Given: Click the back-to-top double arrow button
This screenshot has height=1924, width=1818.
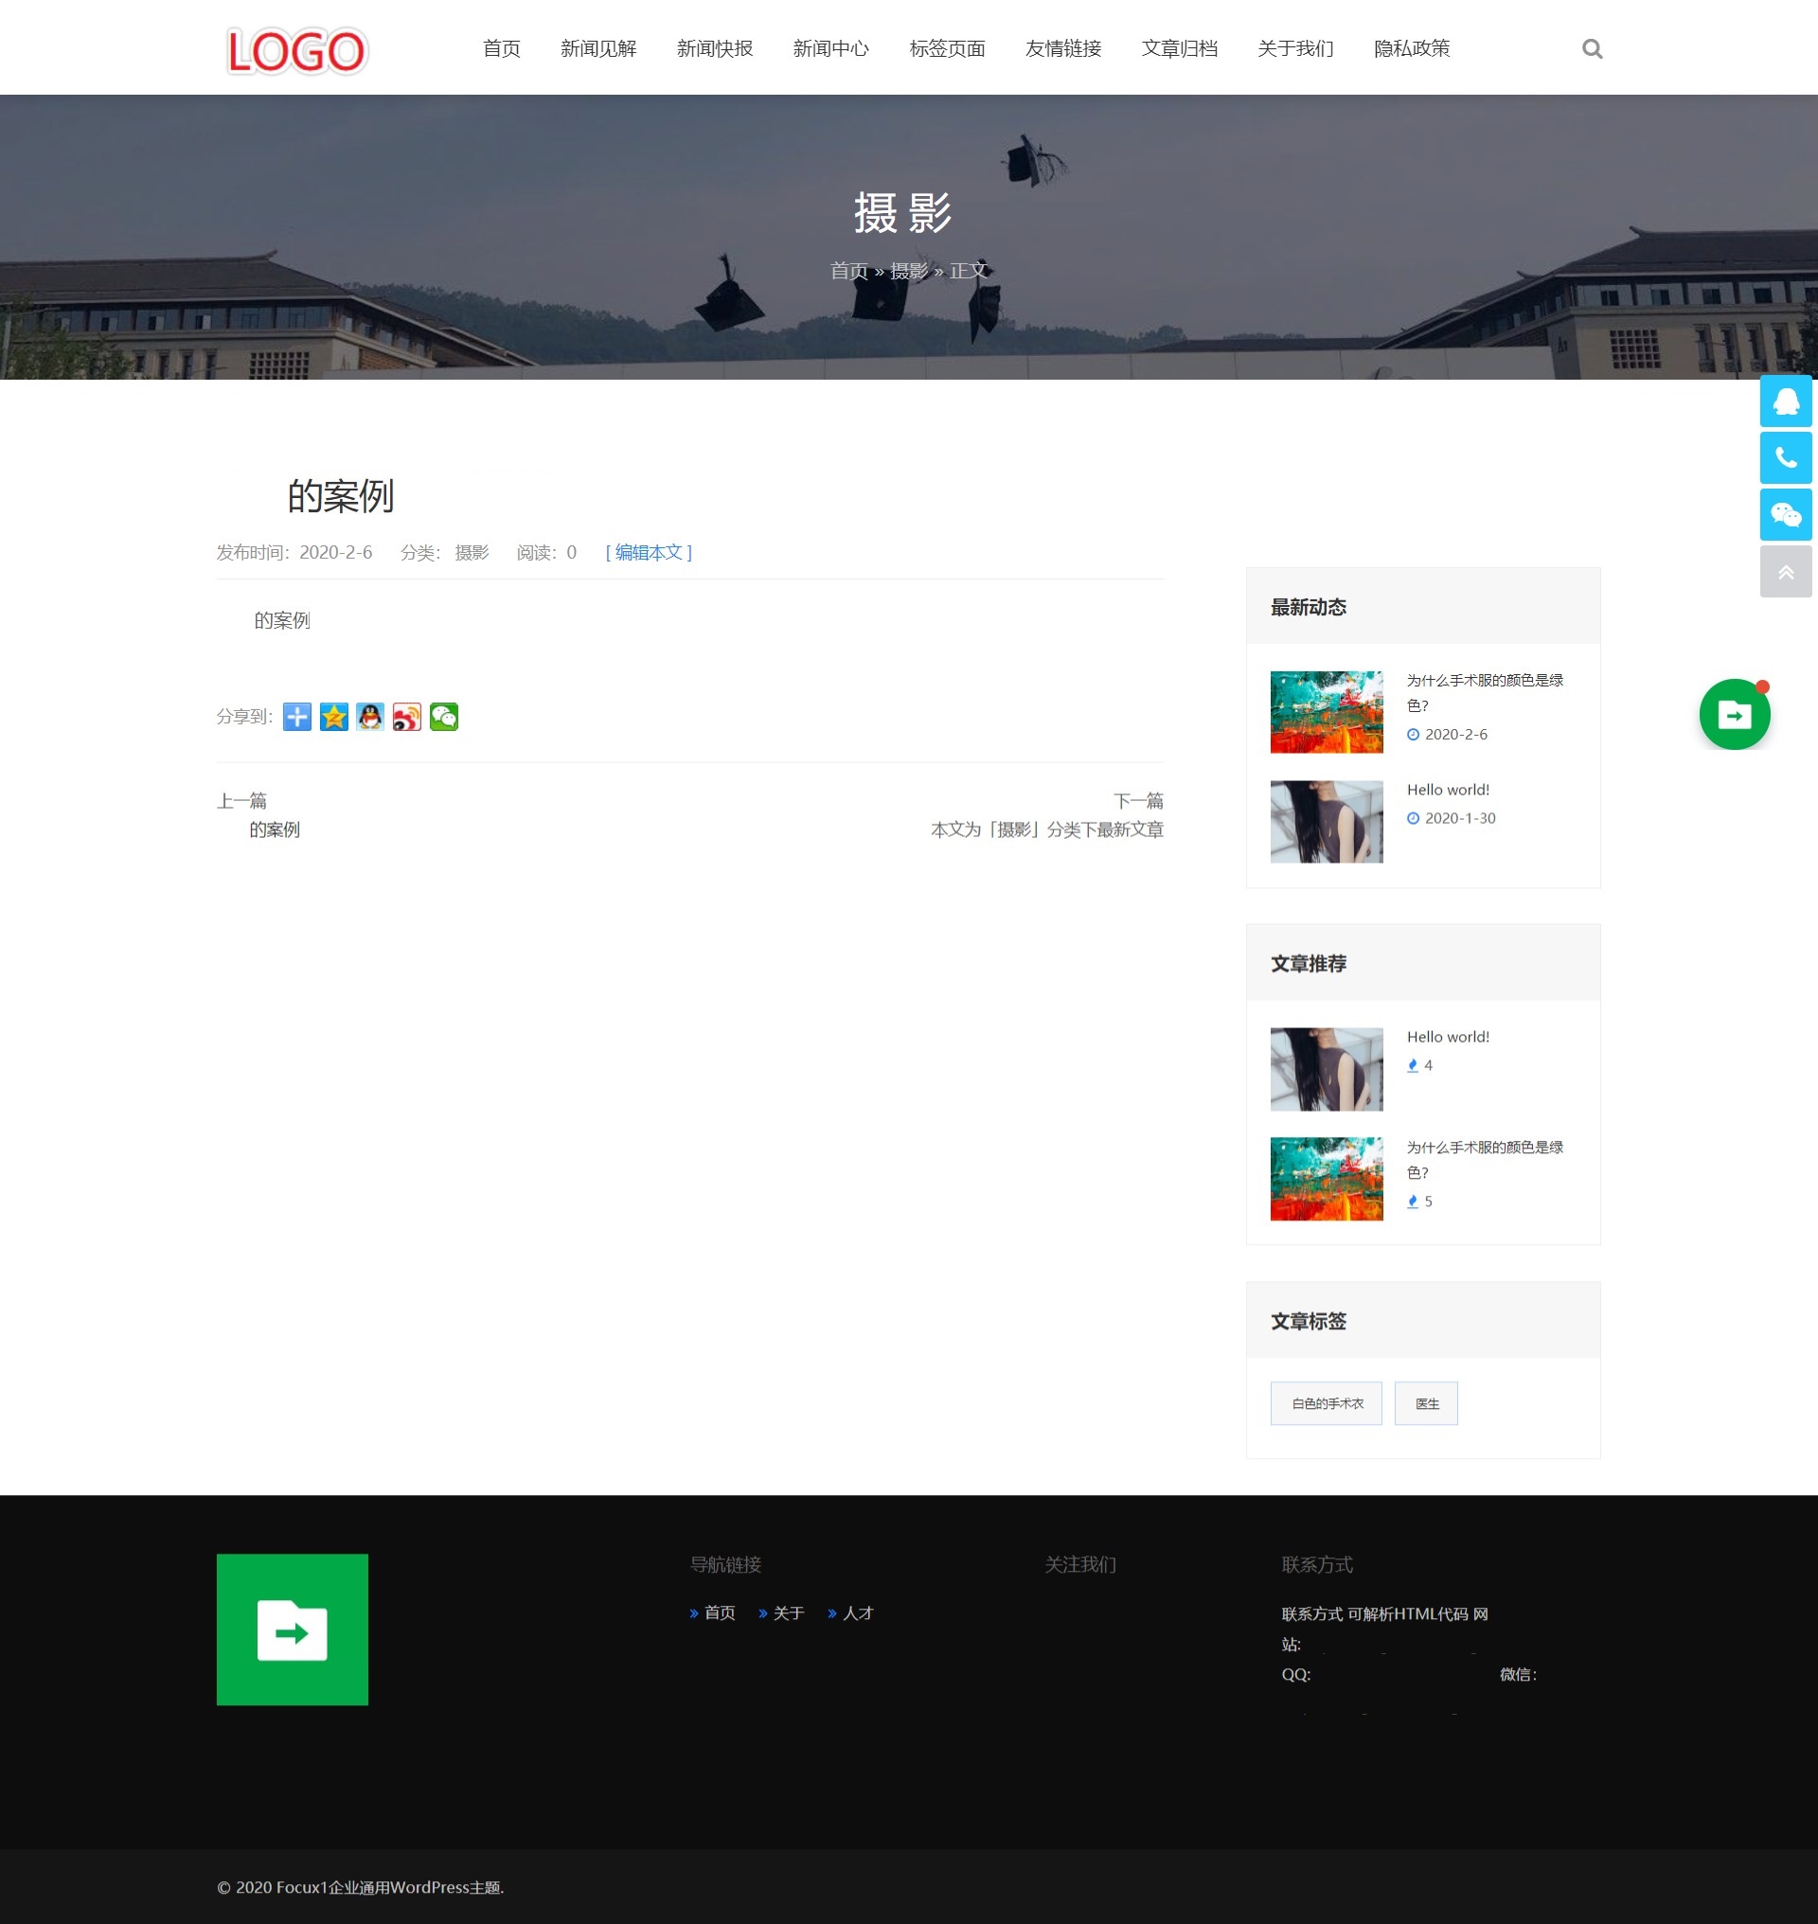Looking at the screenshot, I should coord(1785,572).
